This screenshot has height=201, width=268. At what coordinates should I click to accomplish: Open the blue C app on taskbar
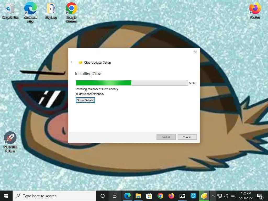[x=193, y=196]
